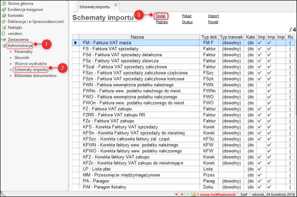The width and height of the screenshot is (297, 197).
Task: Select row KFZ - Korekta faktury VAT zakupu
Action: [183, 157]
